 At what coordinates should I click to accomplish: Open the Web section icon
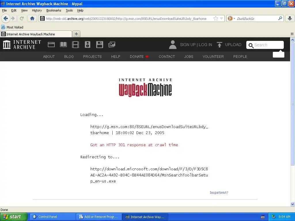click(51, 45)
